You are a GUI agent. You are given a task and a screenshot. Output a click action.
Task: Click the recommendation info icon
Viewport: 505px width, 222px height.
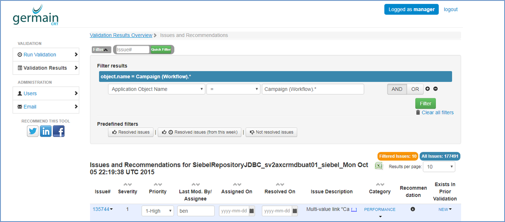pyautogui.click(x=413, y=209)
